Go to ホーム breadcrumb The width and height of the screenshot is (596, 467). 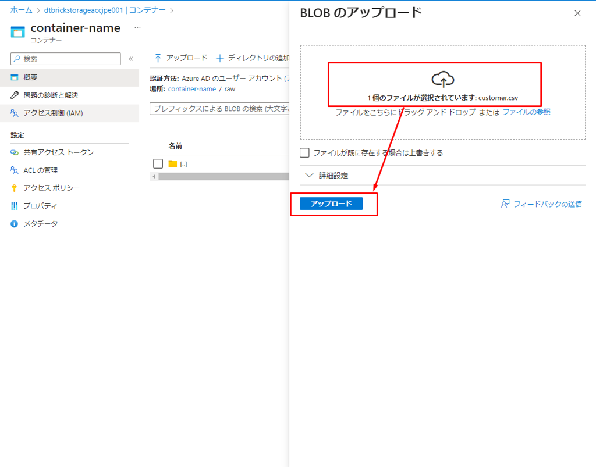[x=22, y=10]
